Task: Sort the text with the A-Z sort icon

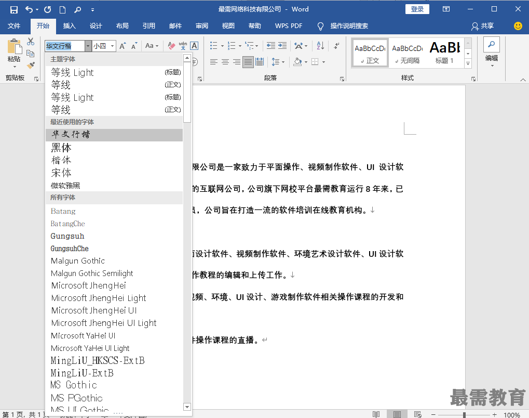Action: (x=320, y=46)
